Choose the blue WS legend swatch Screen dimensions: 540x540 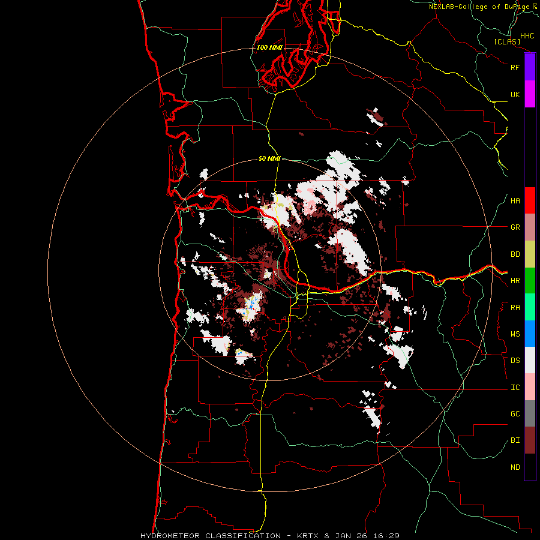click(530, 334)
